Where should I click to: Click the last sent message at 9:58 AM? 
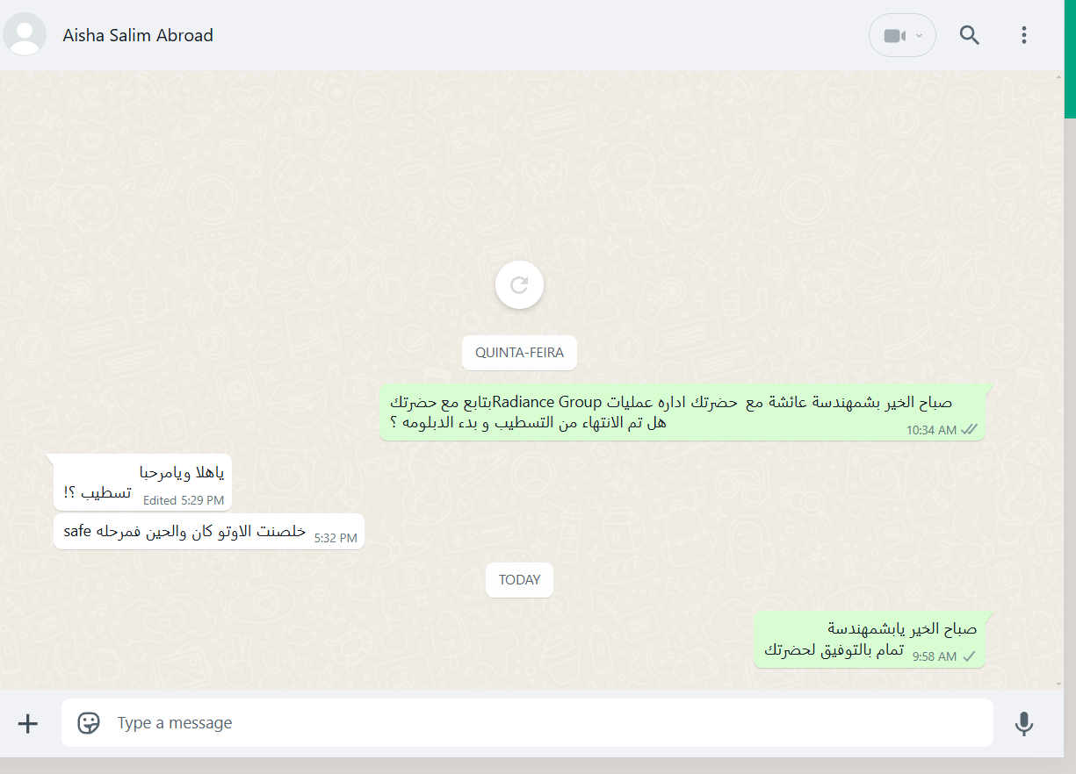[870, 639]
